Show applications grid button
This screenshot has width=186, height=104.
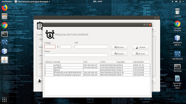point(5,100)
